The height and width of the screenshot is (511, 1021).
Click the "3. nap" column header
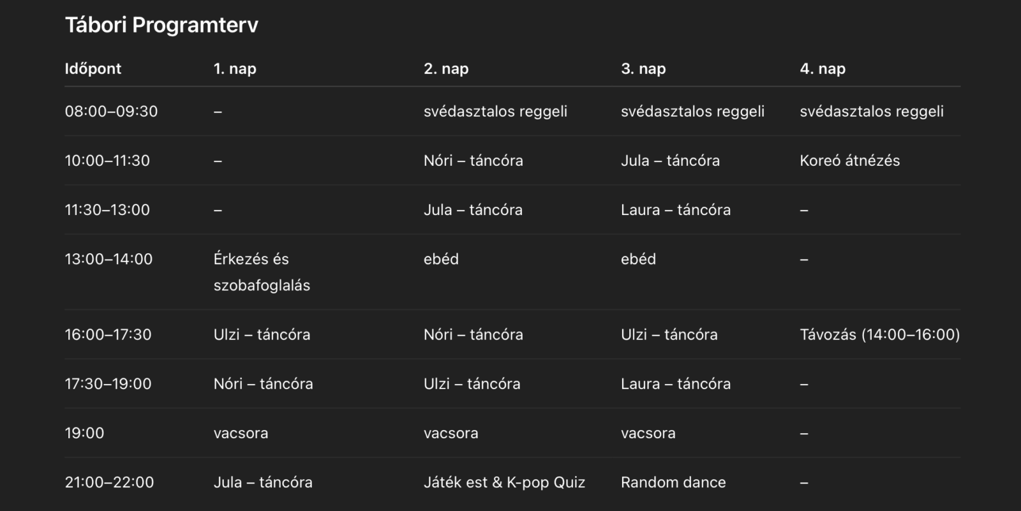click(643, 69)
